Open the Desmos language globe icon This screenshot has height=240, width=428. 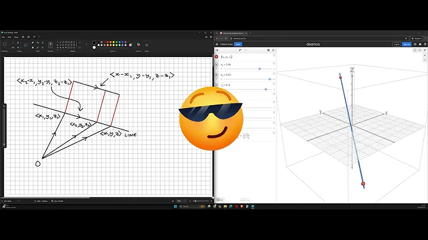coord(425,44)
